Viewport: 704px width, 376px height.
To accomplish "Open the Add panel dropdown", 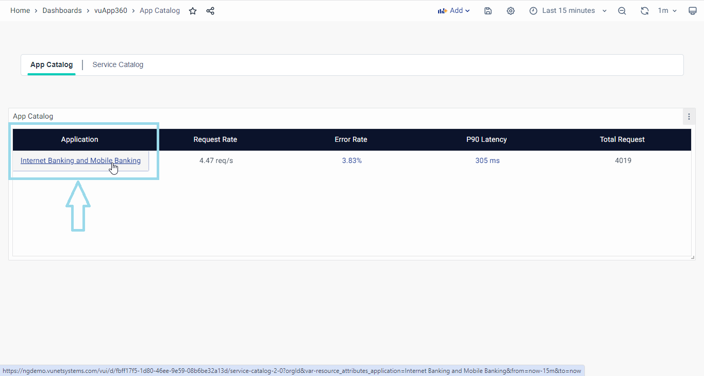I will [x=454, y=11].
